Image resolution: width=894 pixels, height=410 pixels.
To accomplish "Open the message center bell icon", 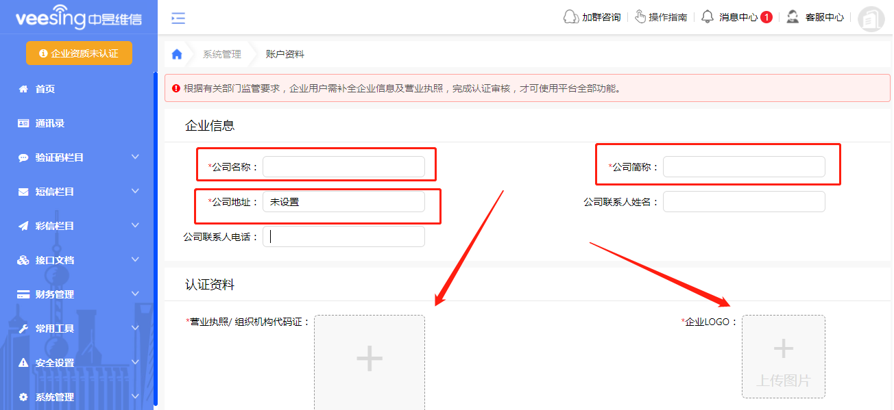I will (708, 17).
